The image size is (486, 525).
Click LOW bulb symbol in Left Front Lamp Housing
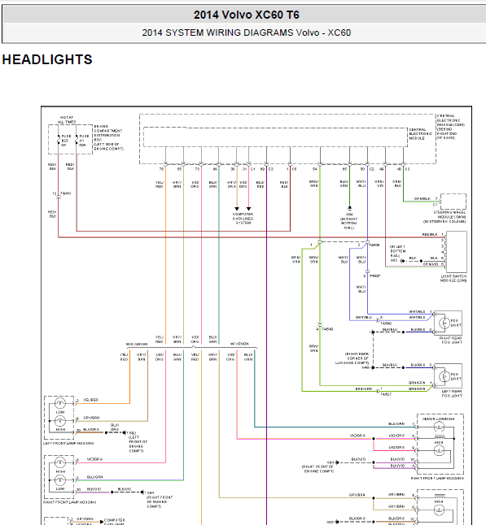coord(60,403)
